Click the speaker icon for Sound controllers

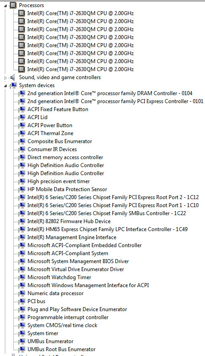[12, 77]
